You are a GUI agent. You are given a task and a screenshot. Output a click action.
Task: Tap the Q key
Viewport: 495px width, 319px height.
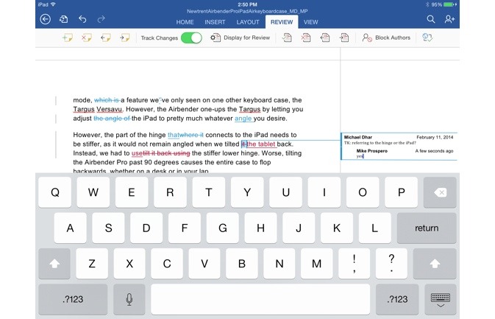(x=55, y=192)
